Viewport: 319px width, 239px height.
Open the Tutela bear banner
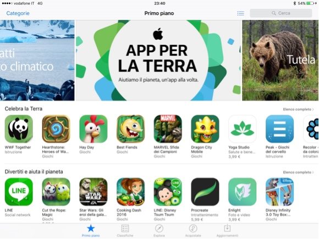(x=280, y=60)
